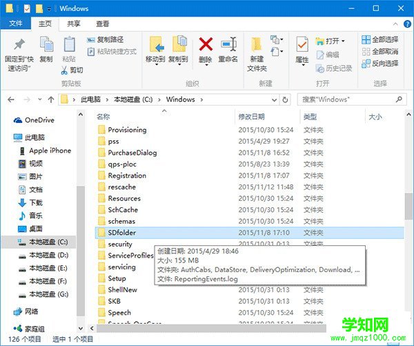
Task: Create a New folder (新建文件夹)
Action: click(x=257, y=54)
